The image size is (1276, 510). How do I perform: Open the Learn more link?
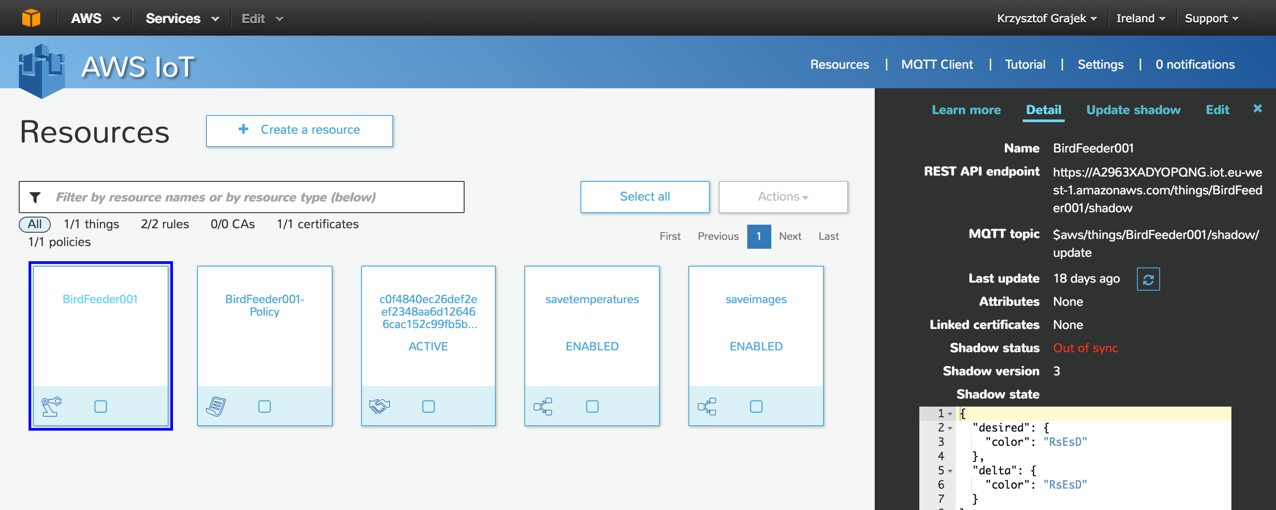click(x=966, y=110)
